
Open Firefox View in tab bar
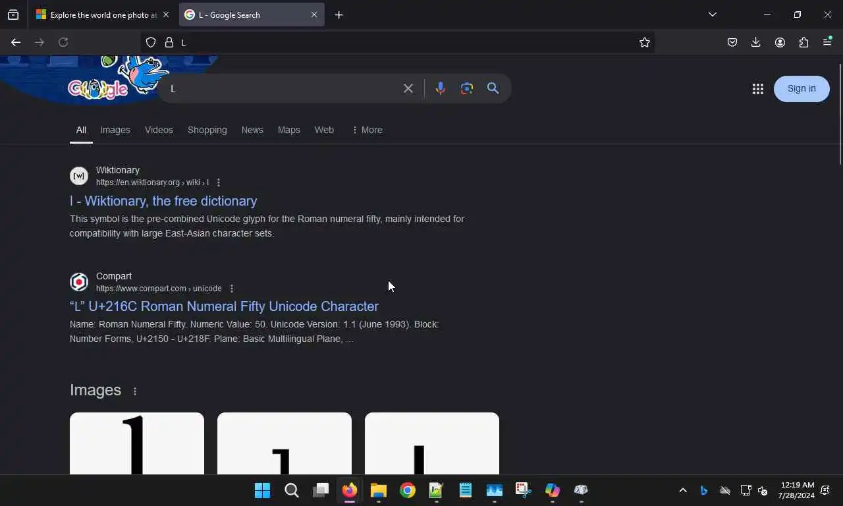coord(13,14)
